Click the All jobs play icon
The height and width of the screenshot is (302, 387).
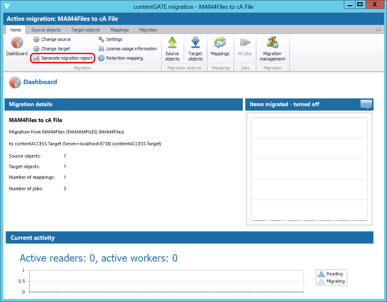245,43
